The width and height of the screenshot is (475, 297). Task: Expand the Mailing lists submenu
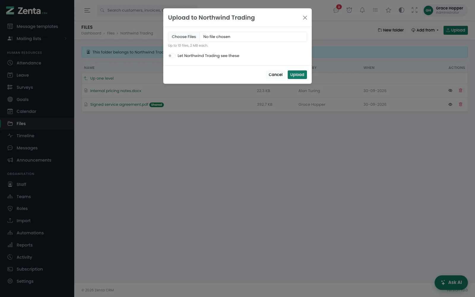(37, 39)
